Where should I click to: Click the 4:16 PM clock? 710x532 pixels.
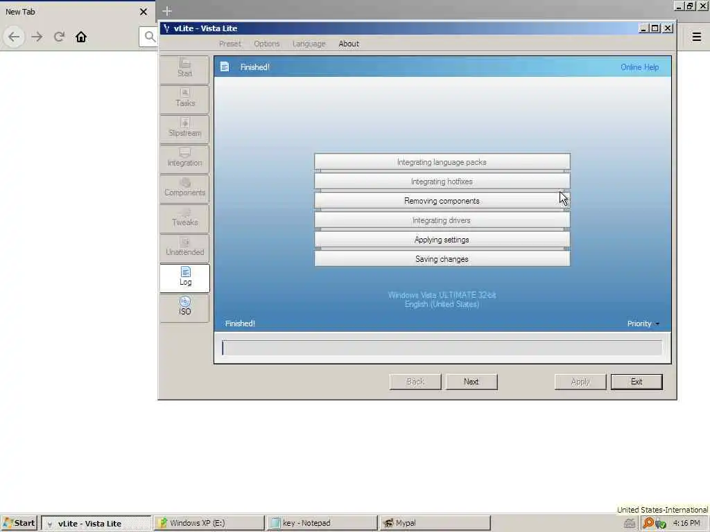pyautogui.click(x=686, y=523)
